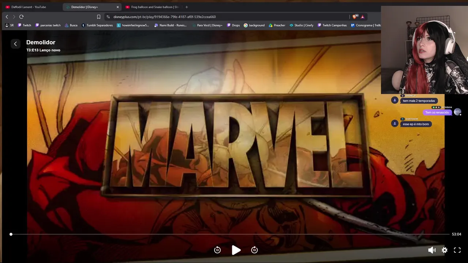
Task: Rewind the video 10 seconds
Action: click(218, 250)
